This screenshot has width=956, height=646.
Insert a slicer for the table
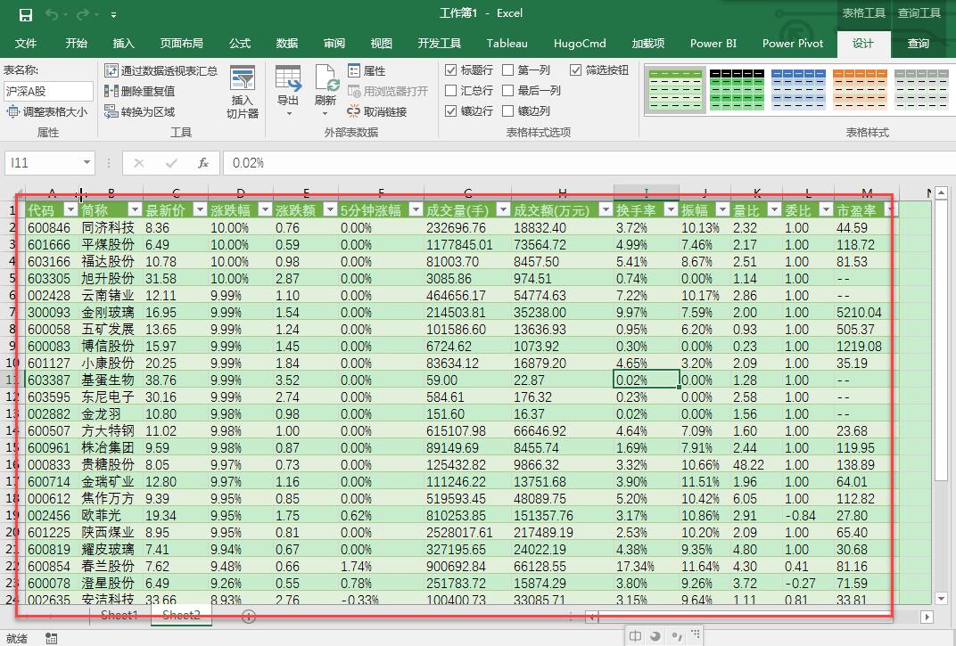(x=242, y=92)
